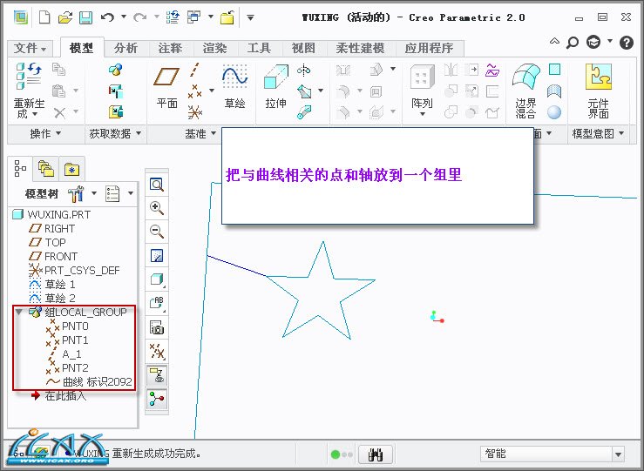Click the Zoom Out icon
644x471 pixels.
click(157, 232)
